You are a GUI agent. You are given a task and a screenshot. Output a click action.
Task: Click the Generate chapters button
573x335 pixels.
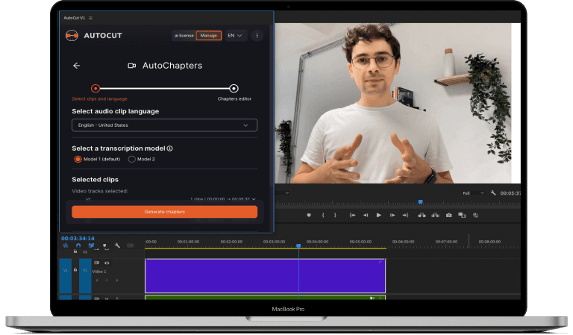pos(164,212)
